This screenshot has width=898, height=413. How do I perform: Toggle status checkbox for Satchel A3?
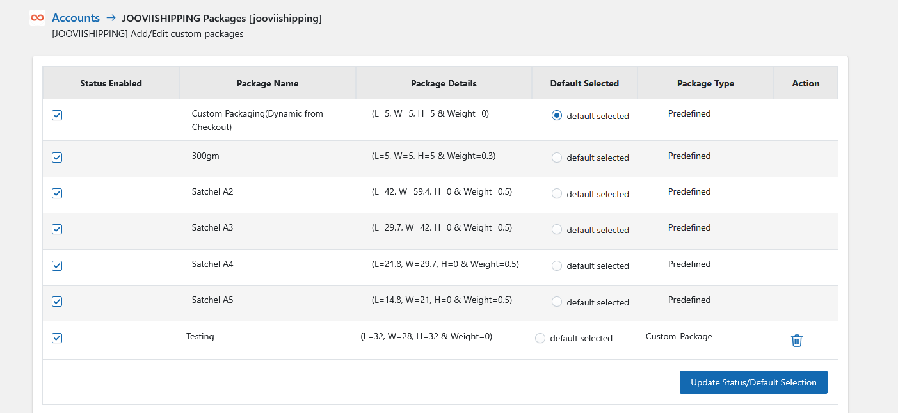[x=57, y=229]
